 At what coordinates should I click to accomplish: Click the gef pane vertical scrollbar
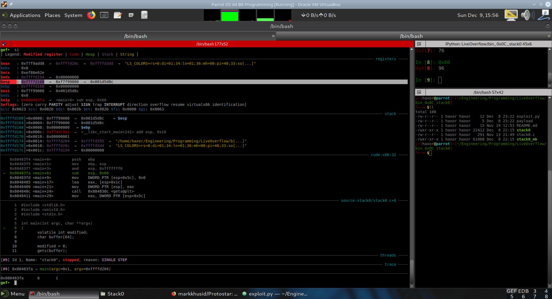411,168
